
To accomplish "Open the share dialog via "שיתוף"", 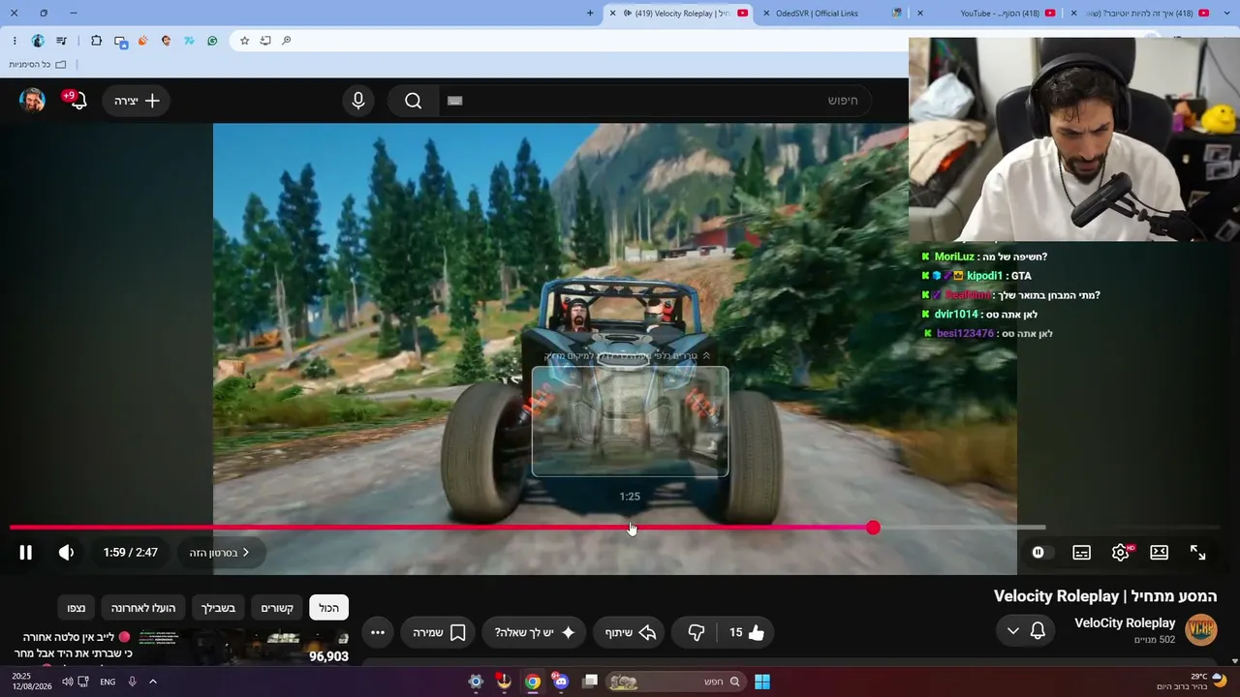I will [631, 632].
